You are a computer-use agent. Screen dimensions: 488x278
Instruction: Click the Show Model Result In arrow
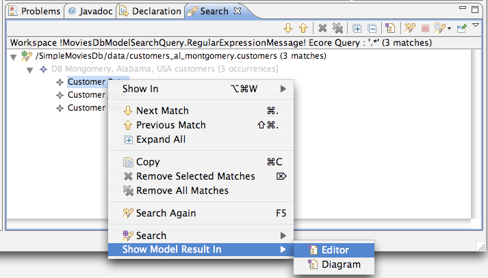pos(283,250)
